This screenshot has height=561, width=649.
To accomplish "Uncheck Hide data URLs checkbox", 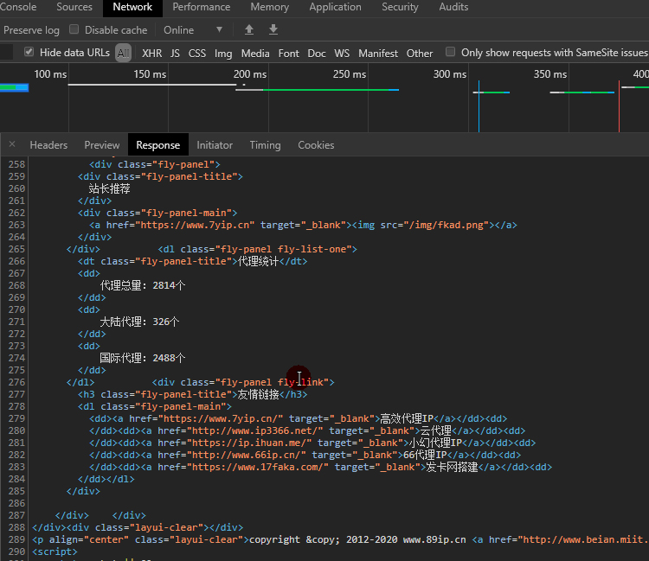I will [x=29, y=53].
